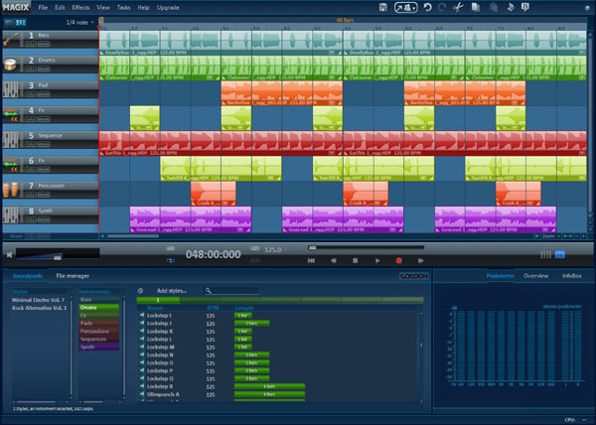This screenshot has height=425, width=596.
Task: Click the Drums track snare icon
Action: point(11,65)
